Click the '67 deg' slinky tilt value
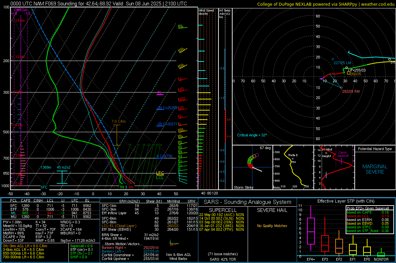 (x=265, y=148)
